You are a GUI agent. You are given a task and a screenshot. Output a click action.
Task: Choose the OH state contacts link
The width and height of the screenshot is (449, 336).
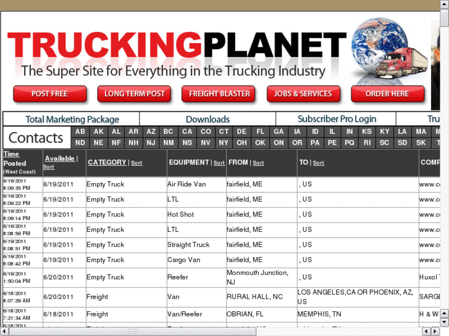tap(241, 142)
